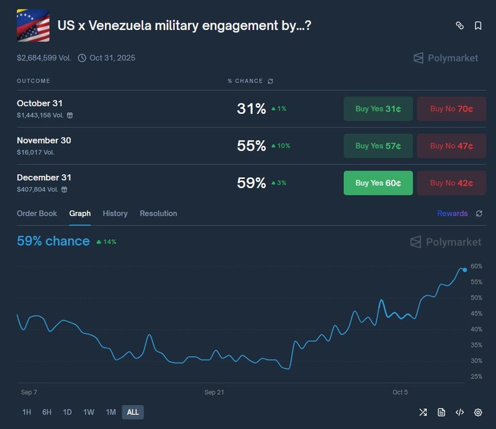
Task: Set chart range to 1H
Action: [x=26, y=412]
